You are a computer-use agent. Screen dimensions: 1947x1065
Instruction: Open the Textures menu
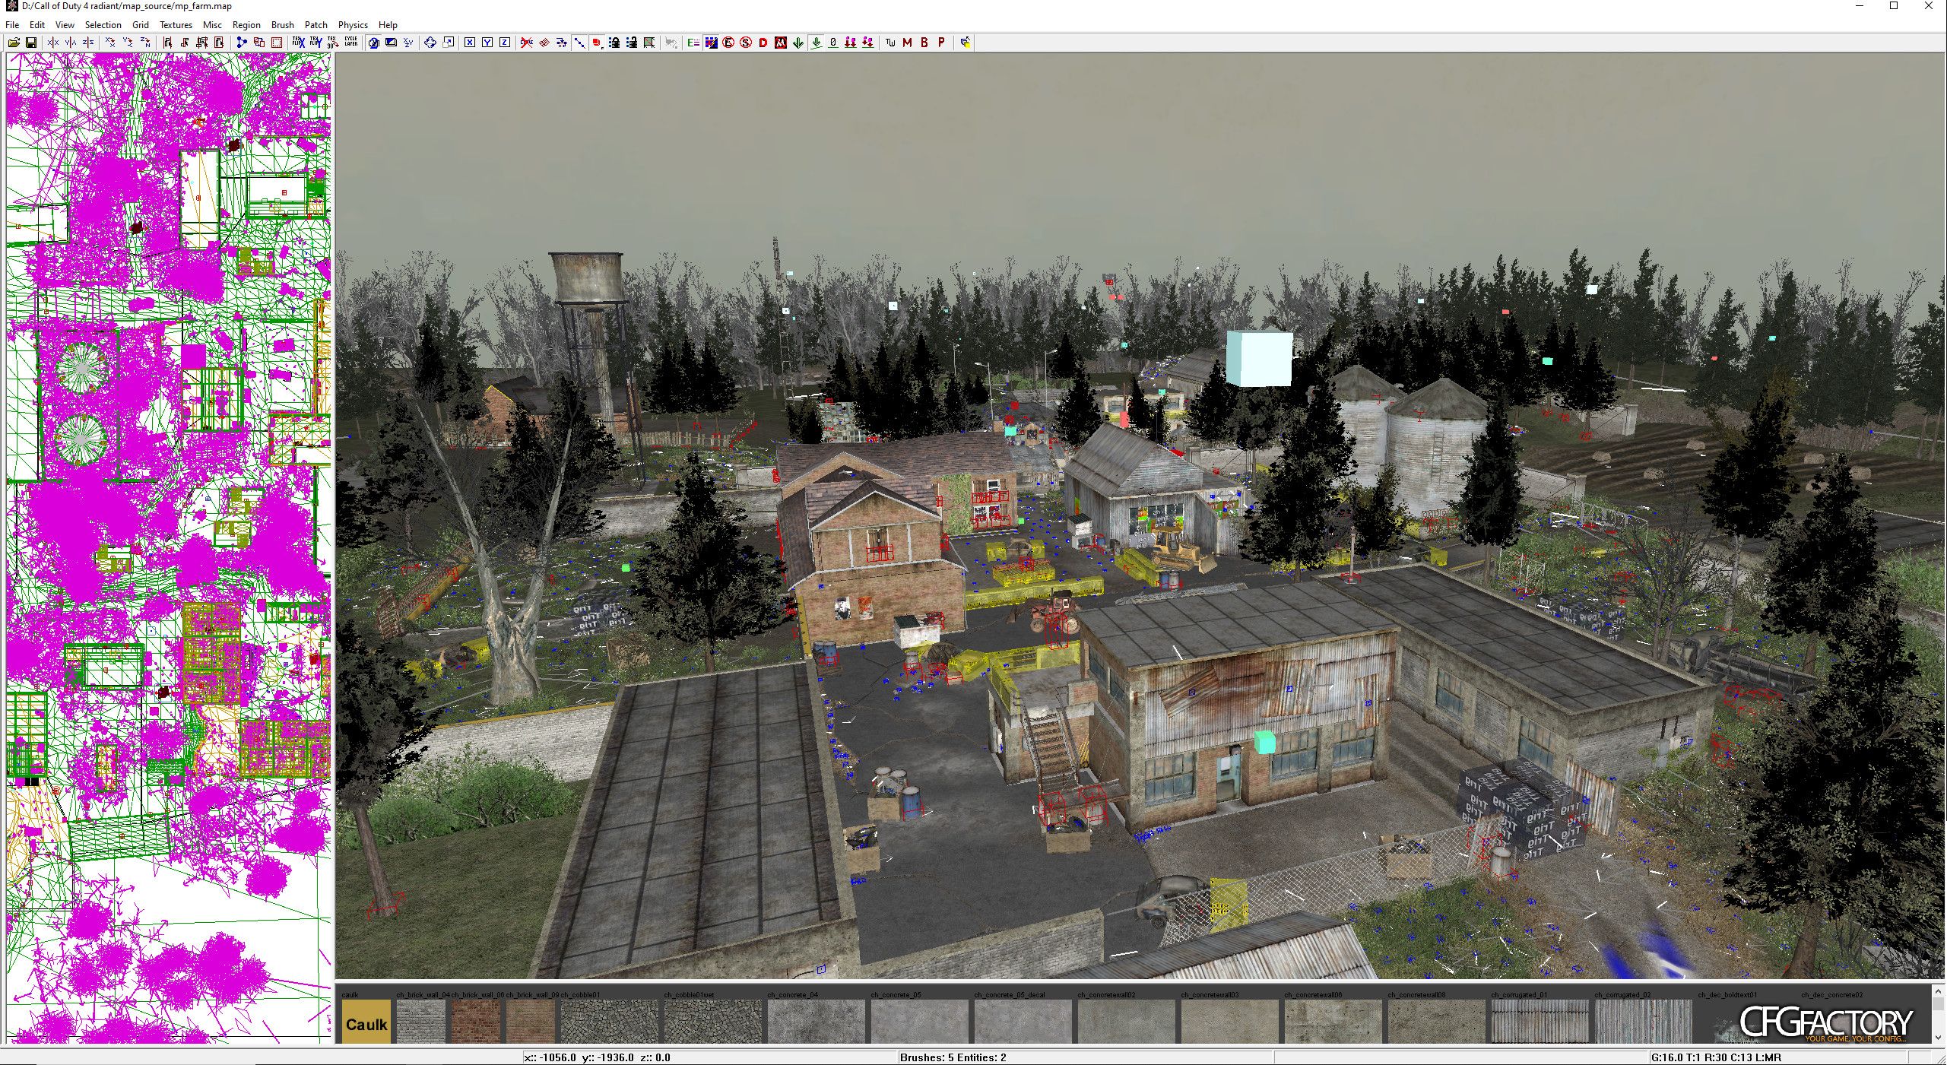tap(176, 25)
